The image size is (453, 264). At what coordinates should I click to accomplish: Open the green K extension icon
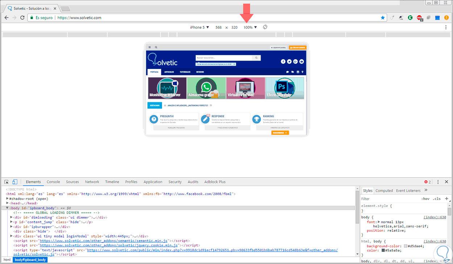click(x=410, y=17)
